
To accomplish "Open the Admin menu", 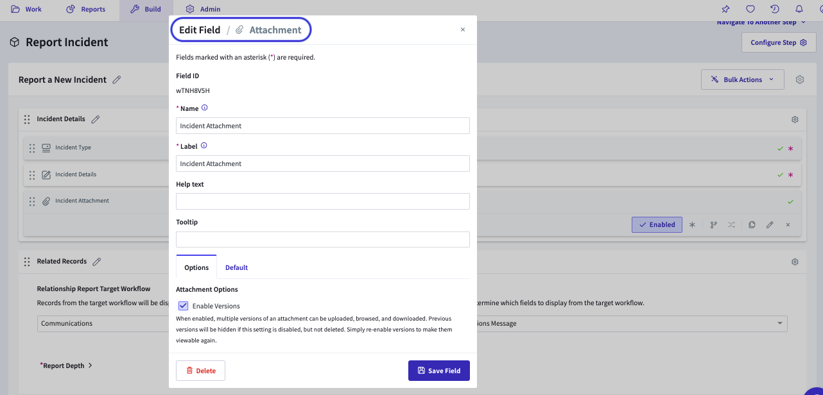I will tap(203, 9).
